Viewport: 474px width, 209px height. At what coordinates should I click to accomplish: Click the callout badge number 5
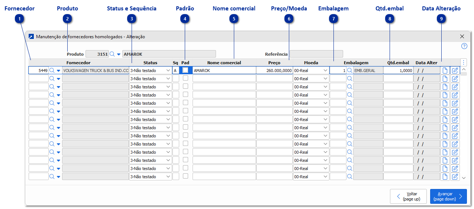(x=234, y=19)
